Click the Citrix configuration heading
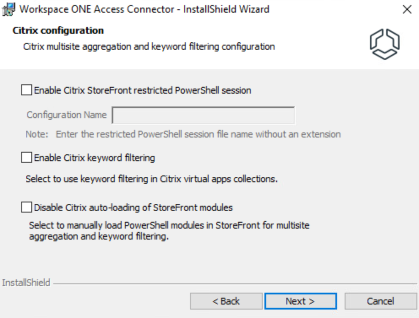Screen dimensions: 419x318 pyautogui.click(x=58, y=31)
